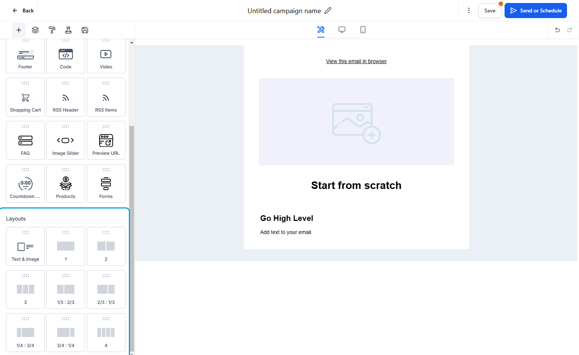The width and height of the screenshot is (579, 355).
Task: Click the Back arrow button
Action: point(23,11)
